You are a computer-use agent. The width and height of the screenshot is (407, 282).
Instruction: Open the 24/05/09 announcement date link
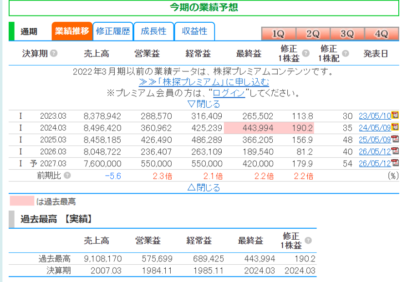pyautogui.click(x=375, y=128)
